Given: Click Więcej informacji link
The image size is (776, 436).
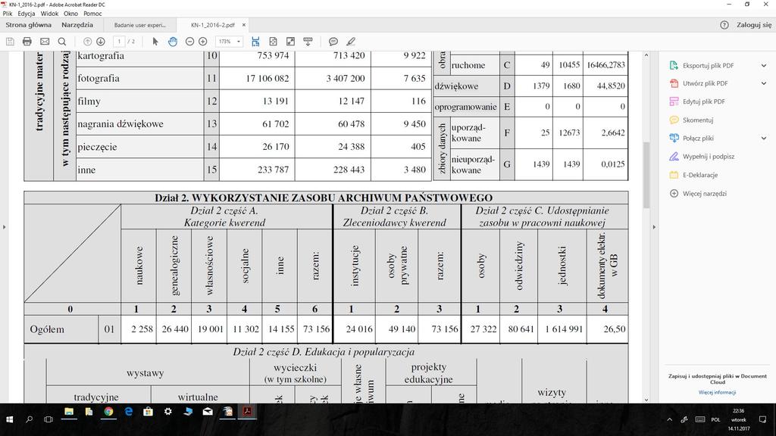Looking at the screenshot, I should tap(717, 393).
